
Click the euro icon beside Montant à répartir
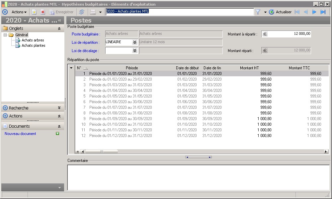pyautogui.click(x=265, y=34)
